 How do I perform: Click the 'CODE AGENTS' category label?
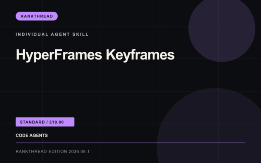(32, 135)
